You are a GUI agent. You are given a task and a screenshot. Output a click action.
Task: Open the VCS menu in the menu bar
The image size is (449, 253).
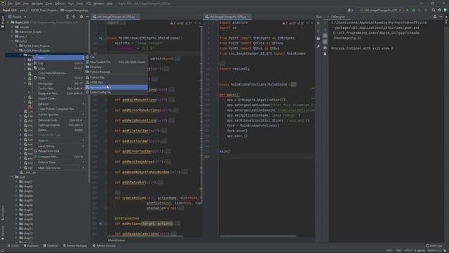(x=88, y=4)
